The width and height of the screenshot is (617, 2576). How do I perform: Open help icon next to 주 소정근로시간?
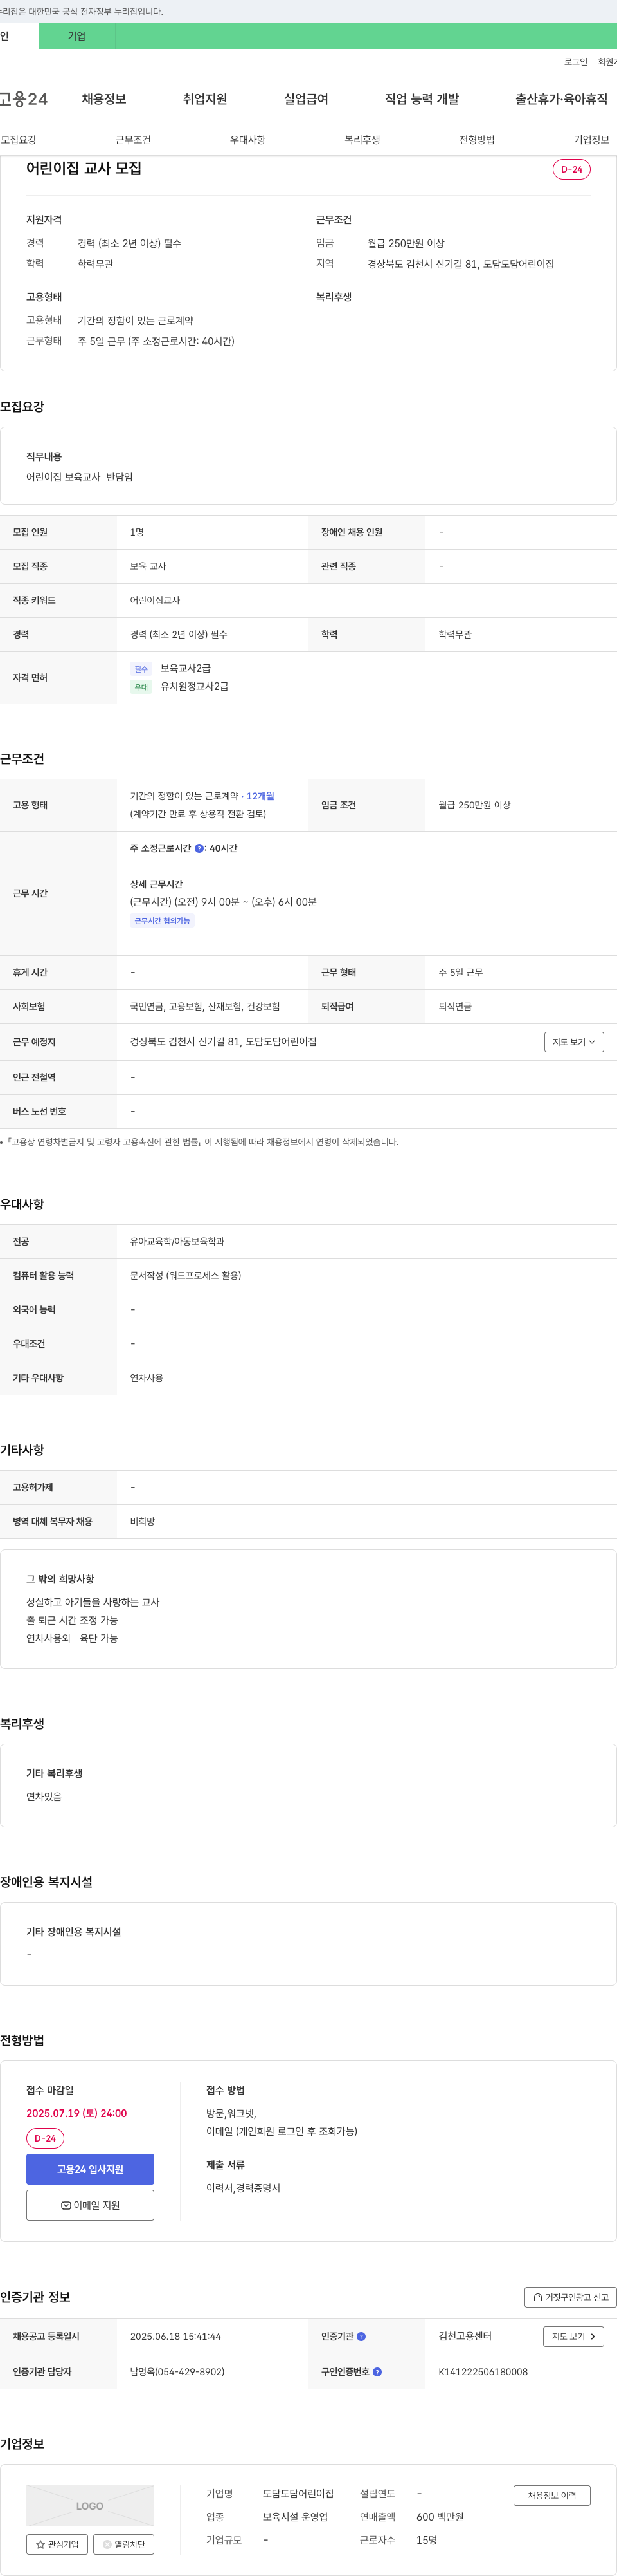coord(199,848)
